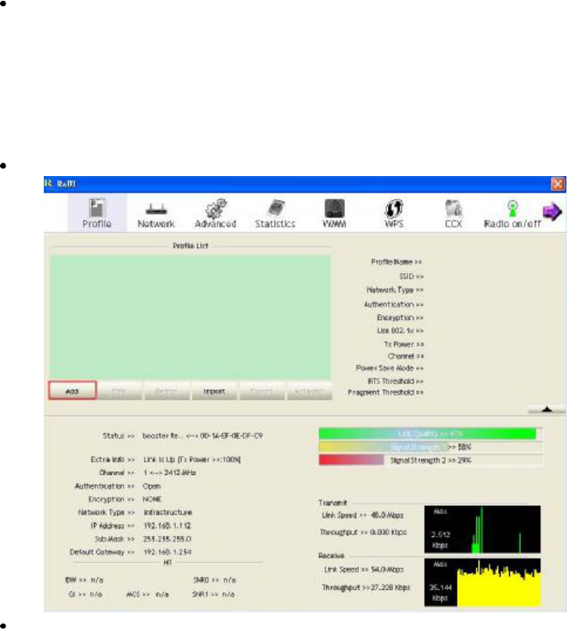Open the WPS icon
The image size is (567, 629).
394,209
